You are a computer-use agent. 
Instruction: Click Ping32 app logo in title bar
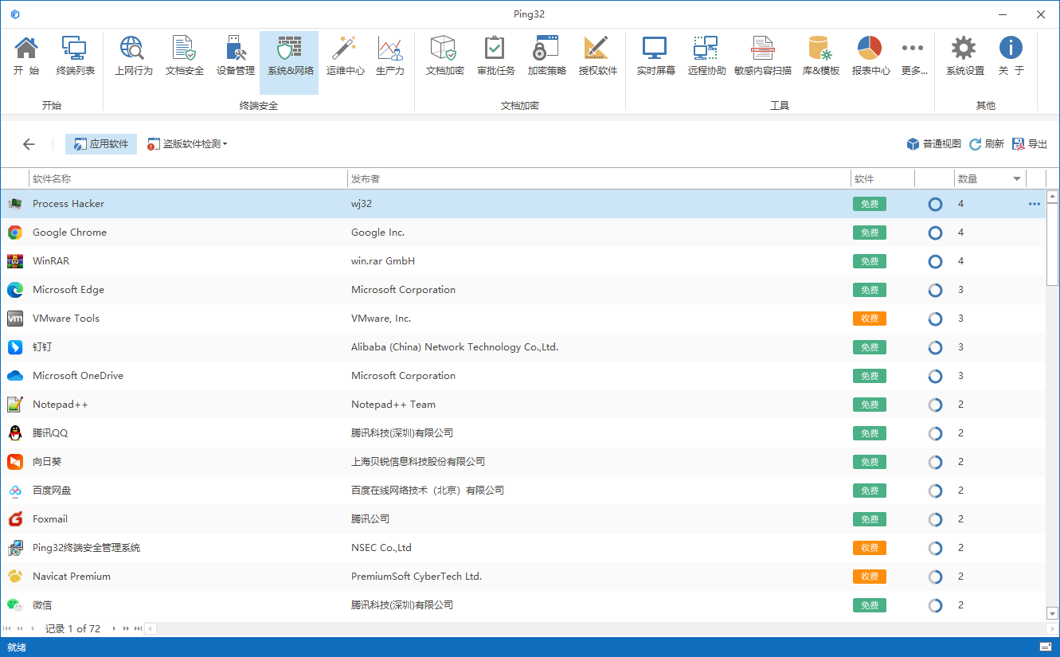[14, 14]
